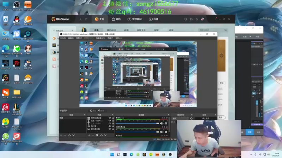
Task: Open QQ penguin desktop shortcut
Action: point(17,21)
